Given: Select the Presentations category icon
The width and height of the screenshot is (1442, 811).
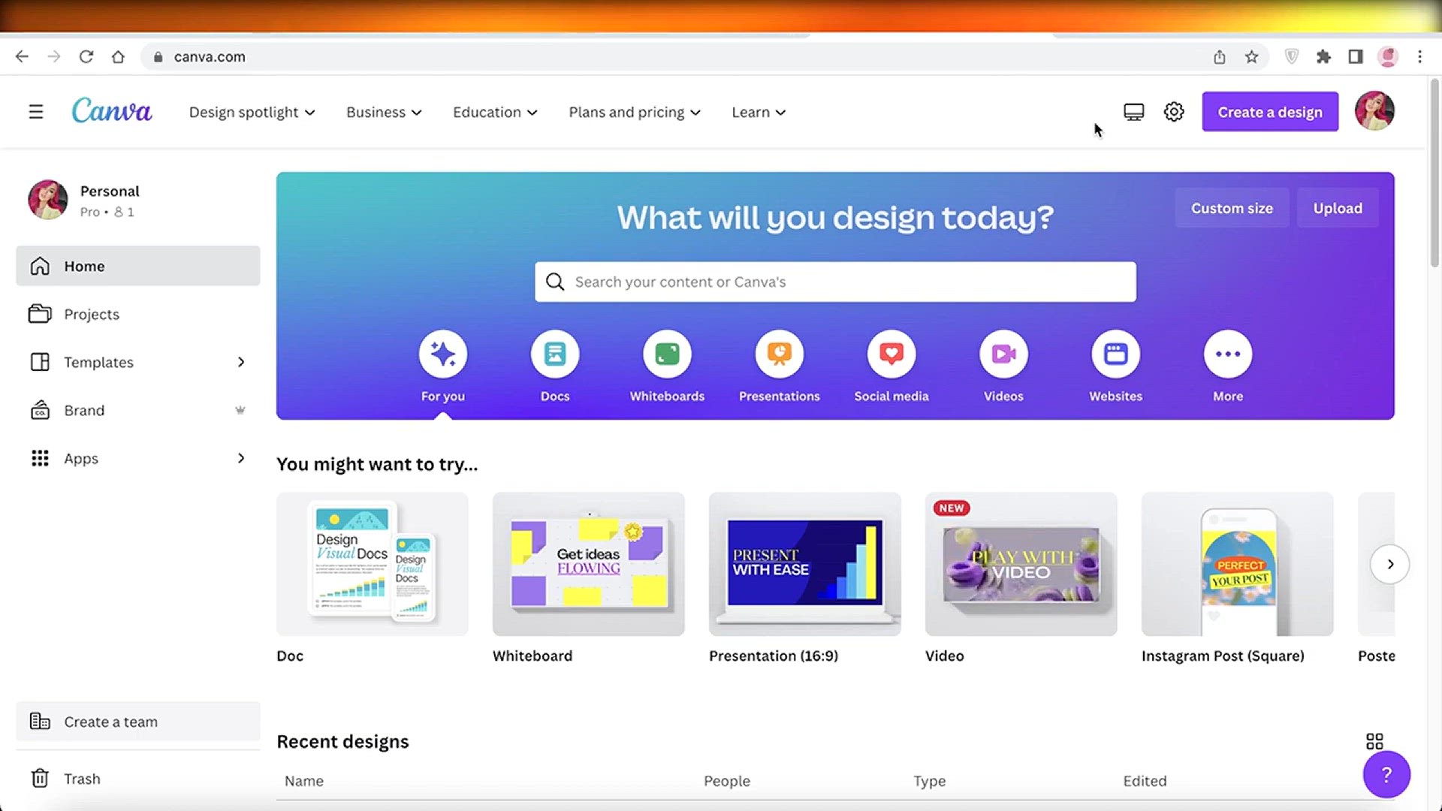Looking at the screenshot, I should [780, 354].
